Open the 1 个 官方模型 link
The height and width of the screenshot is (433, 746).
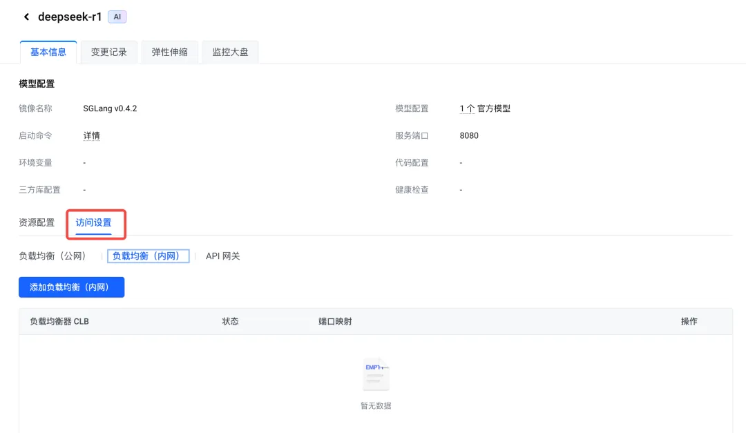tap(485, 108)
